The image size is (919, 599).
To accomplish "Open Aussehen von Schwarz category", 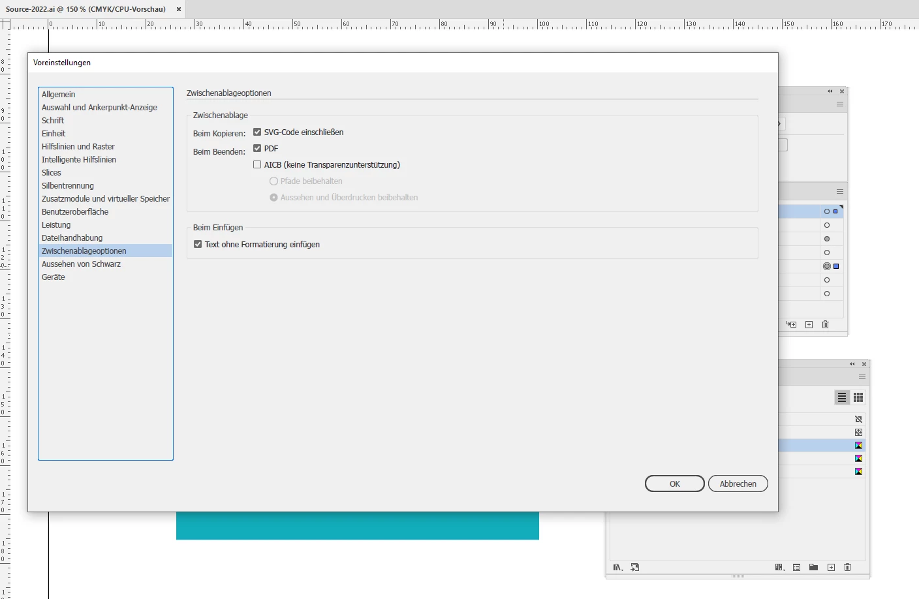I will coord(106,264).
